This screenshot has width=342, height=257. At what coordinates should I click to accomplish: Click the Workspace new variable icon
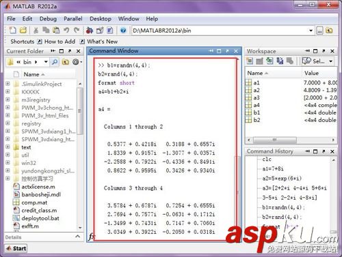[250, 61]
